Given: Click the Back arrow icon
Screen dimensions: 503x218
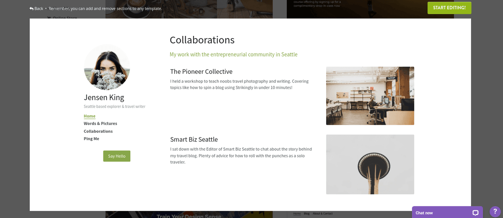Looking at the screenshot, I should [x=31, y=8].
